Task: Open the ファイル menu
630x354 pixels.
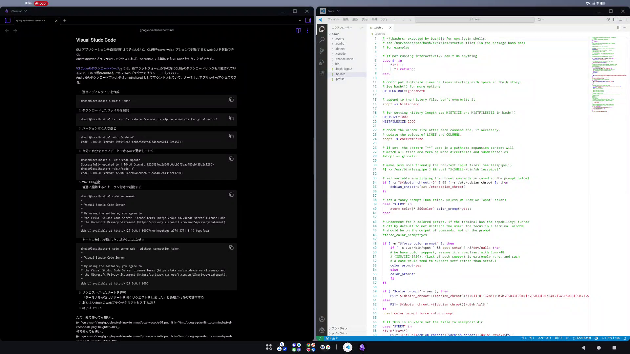Action: point(333,20)
